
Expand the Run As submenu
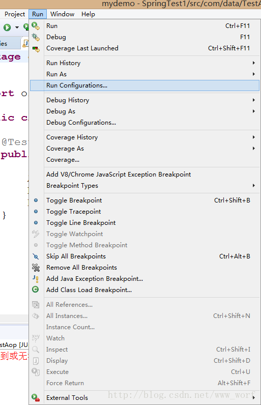[144, 74]
